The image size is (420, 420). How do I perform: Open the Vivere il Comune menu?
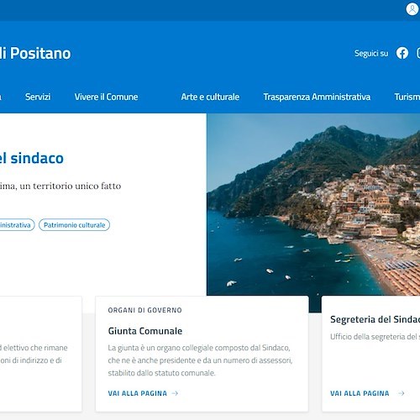point(106,97)
